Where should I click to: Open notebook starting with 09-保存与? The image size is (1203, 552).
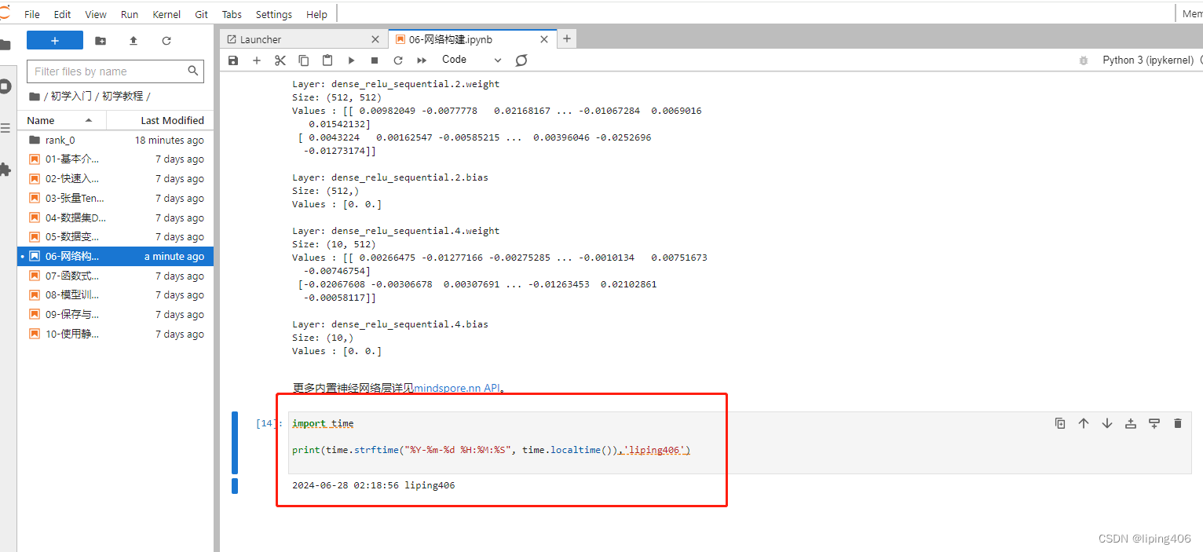pos(115,315)
